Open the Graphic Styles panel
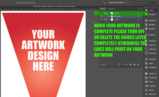Image resolution: width=159 pixels, height=97 pixels. click(x=151, y=35)
